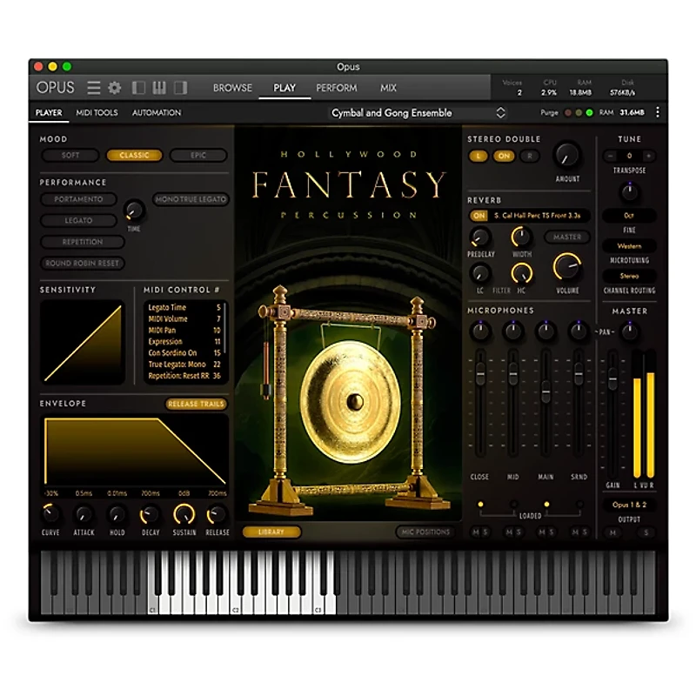Open the Automation tab
696x696 pixels.
tap(157, 113)
